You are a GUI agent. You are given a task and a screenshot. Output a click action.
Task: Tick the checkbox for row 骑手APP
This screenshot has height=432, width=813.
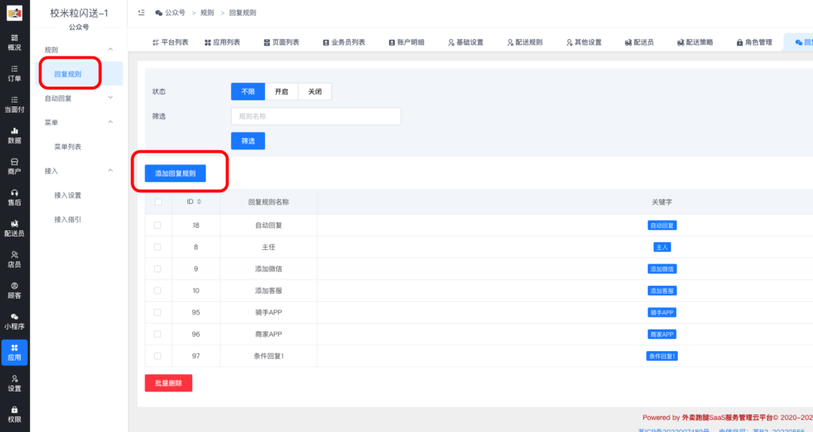pos(158,312)
